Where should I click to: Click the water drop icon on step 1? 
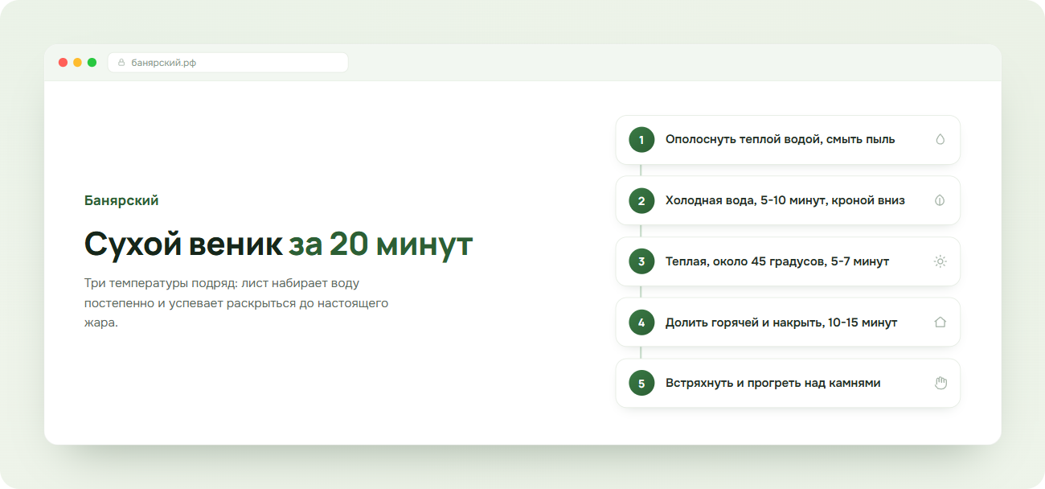tap(940, 139)
